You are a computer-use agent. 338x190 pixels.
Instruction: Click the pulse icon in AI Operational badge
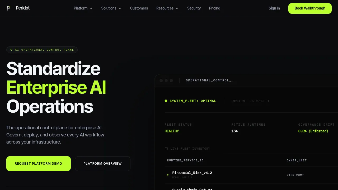11,50
